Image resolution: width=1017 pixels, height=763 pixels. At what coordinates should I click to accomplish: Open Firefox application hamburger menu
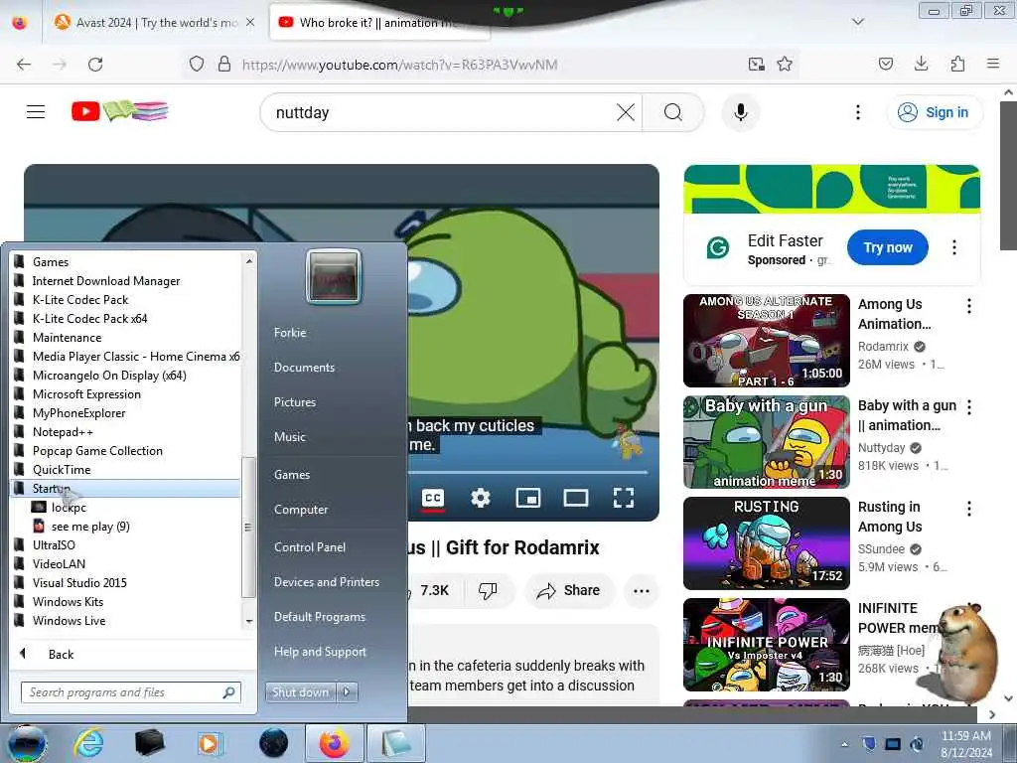click(993, 64)
